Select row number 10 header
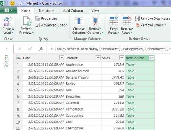 coord(18,122)
